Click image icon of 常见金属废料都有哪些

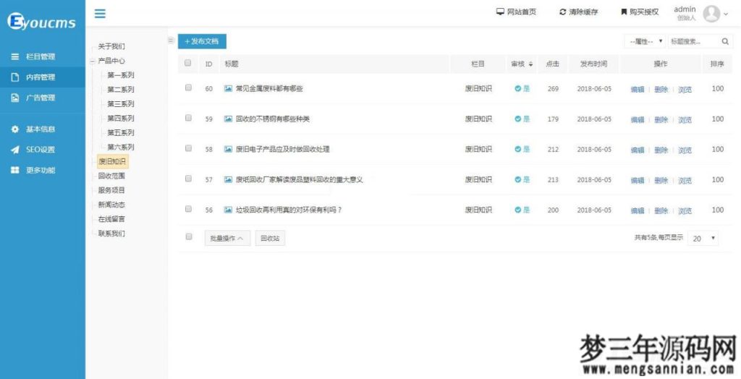pyautogui.click(x=228, y=88)
